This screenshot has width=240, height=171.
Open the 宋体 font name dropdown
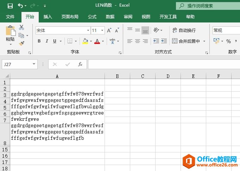88,31
